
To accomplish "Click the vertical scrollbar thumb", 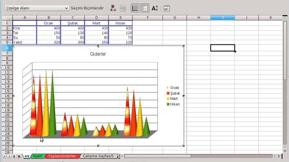I will [x=285, y=50].
